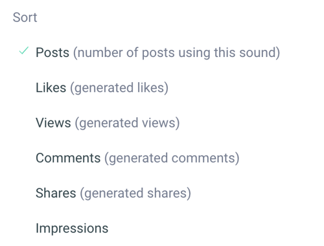Click the 'number of posts using this sound' text
324x246 pixels.
point(176,52)
